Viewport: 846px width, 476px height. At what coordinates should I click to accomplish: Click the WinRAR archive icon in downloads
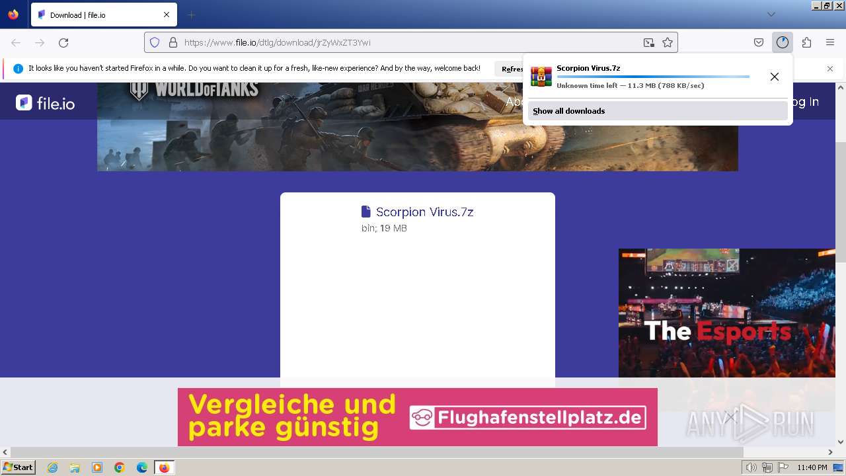pyautogui.click(x=541, y=77)
